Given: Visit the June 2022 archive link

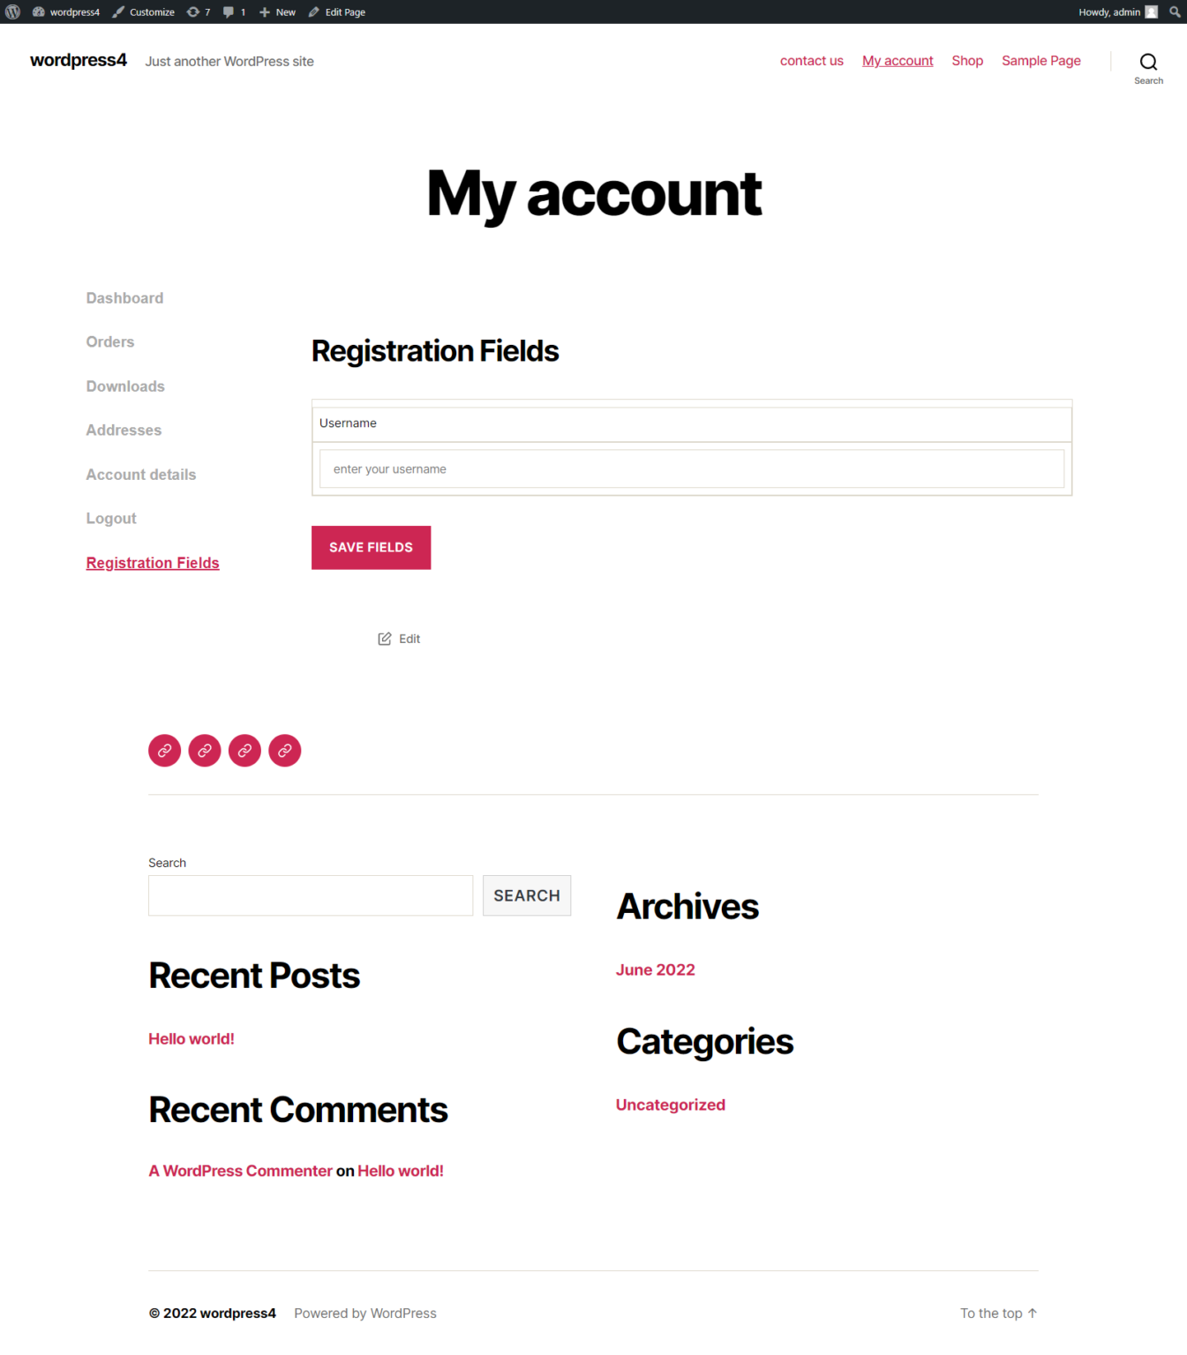Looking at the screenshot, I should [655, 969].
